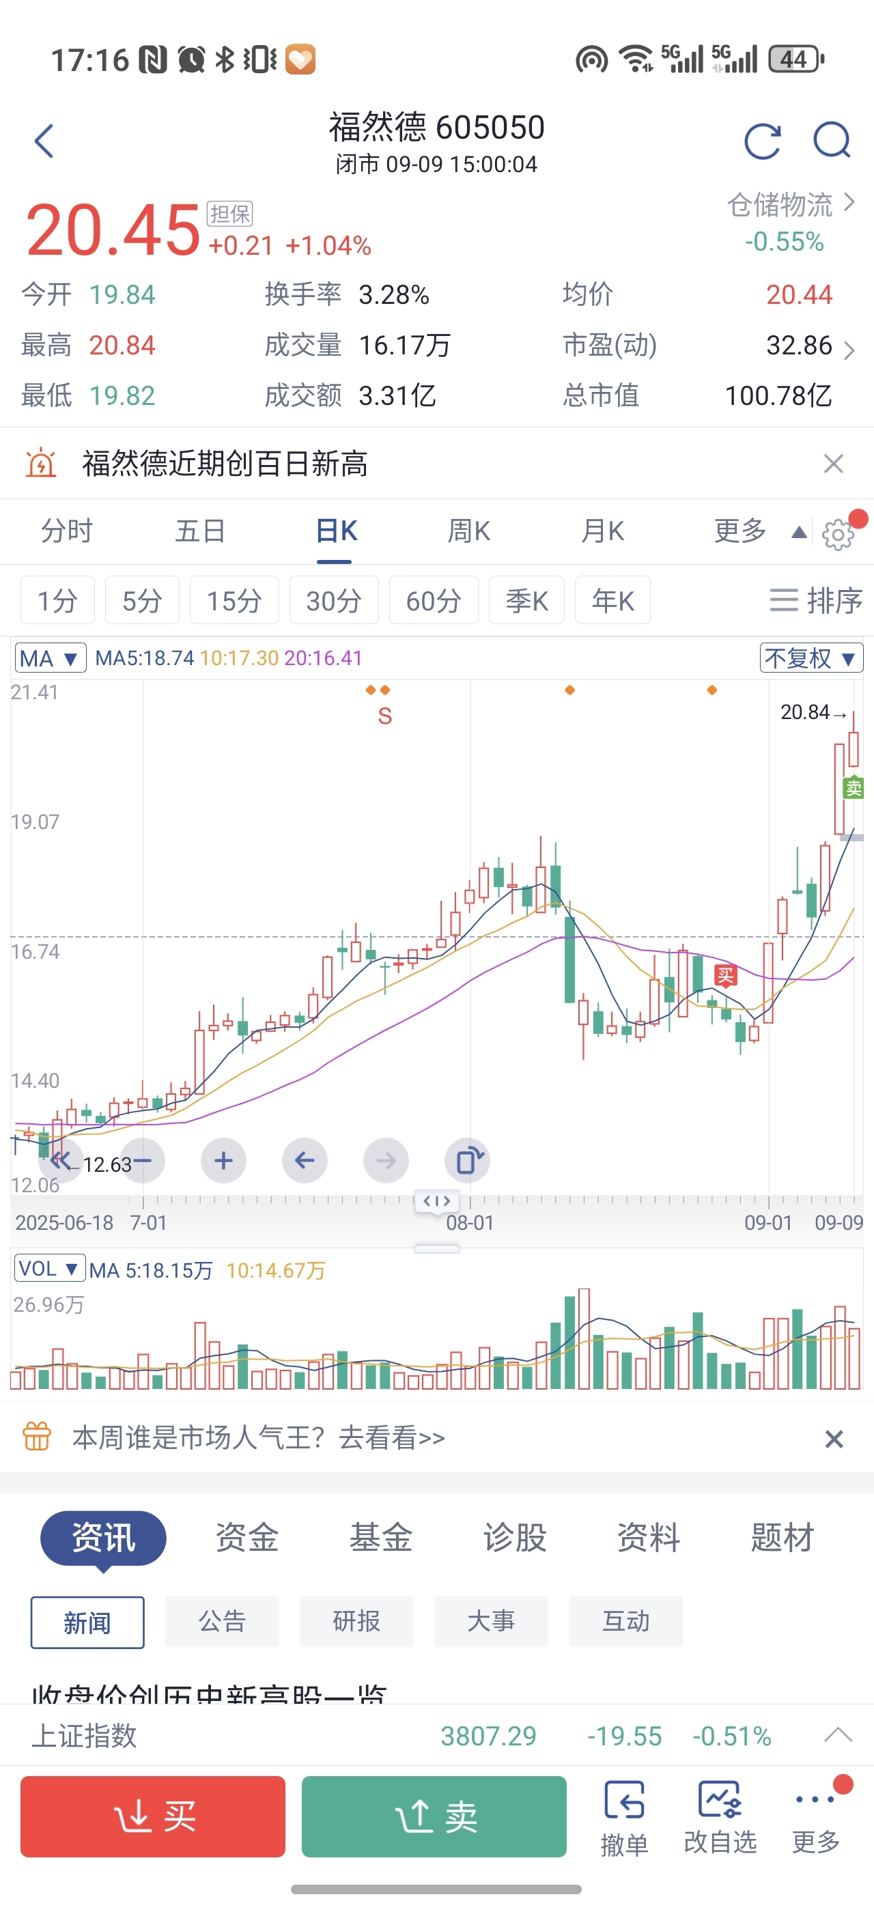The height and width of the screenshot is (1912, 874).
Task: Switch to 月K chart tab
Action: 602,531
